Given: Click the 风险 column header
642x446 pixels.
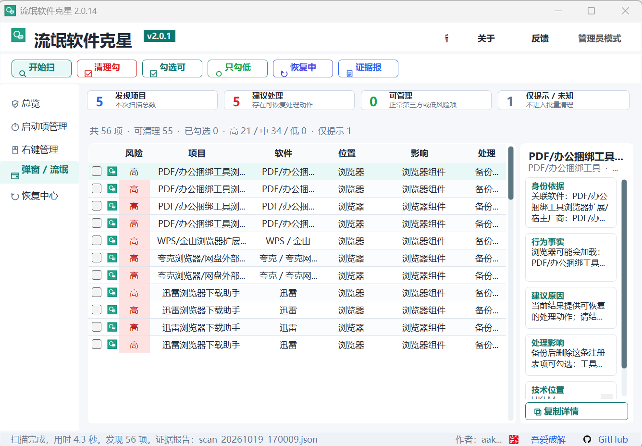Looking at the screenshot, I should tap(134, 153).
